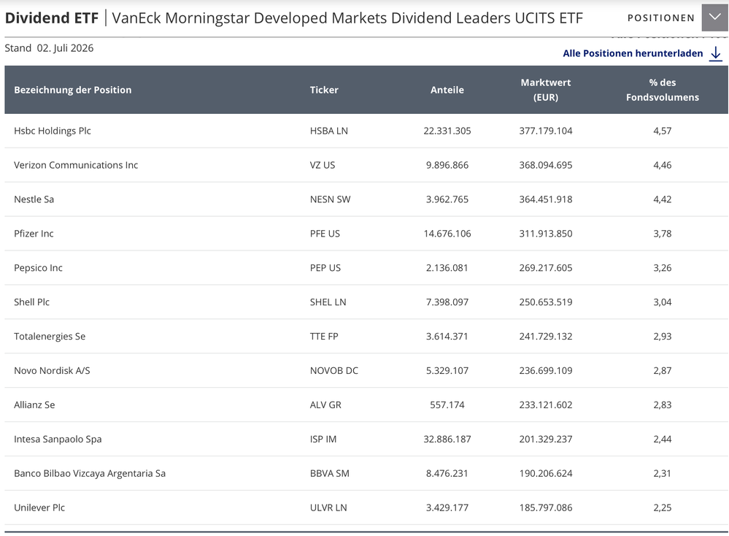Viewport: 729px width, 536px height.
Task: Click the Bezeichnung der Position column header
Action: pos(72,90)
